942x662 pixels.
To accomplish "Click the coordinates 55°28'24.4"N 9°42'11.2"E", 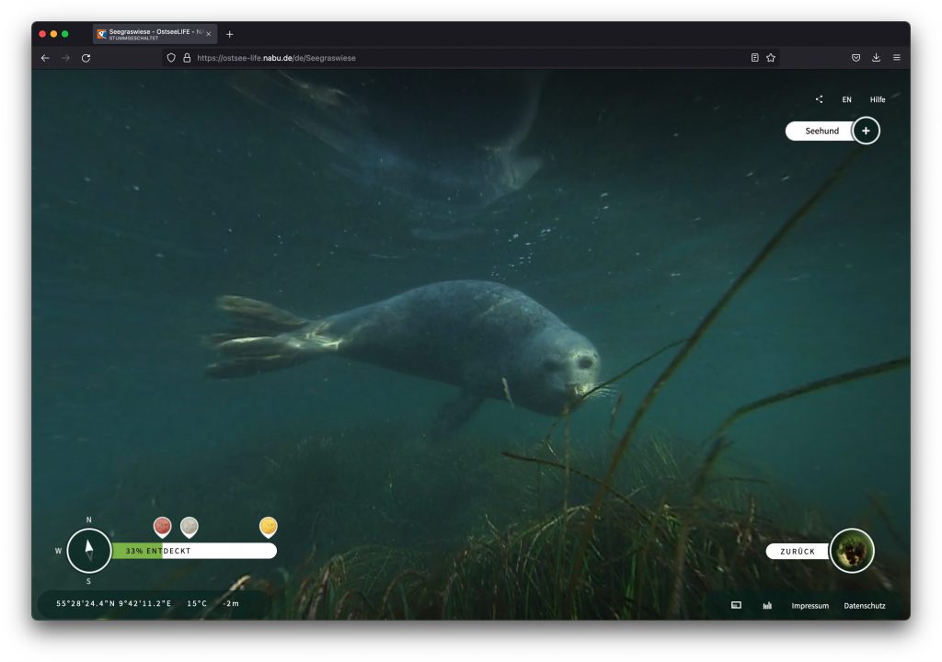I will [x=113, y=603].
